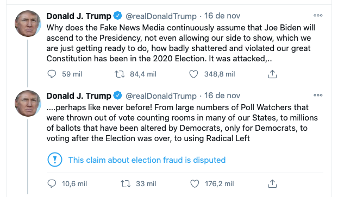338x197 pixels.
Task: Open profile picture on second tweet
Action: [28, 103]
